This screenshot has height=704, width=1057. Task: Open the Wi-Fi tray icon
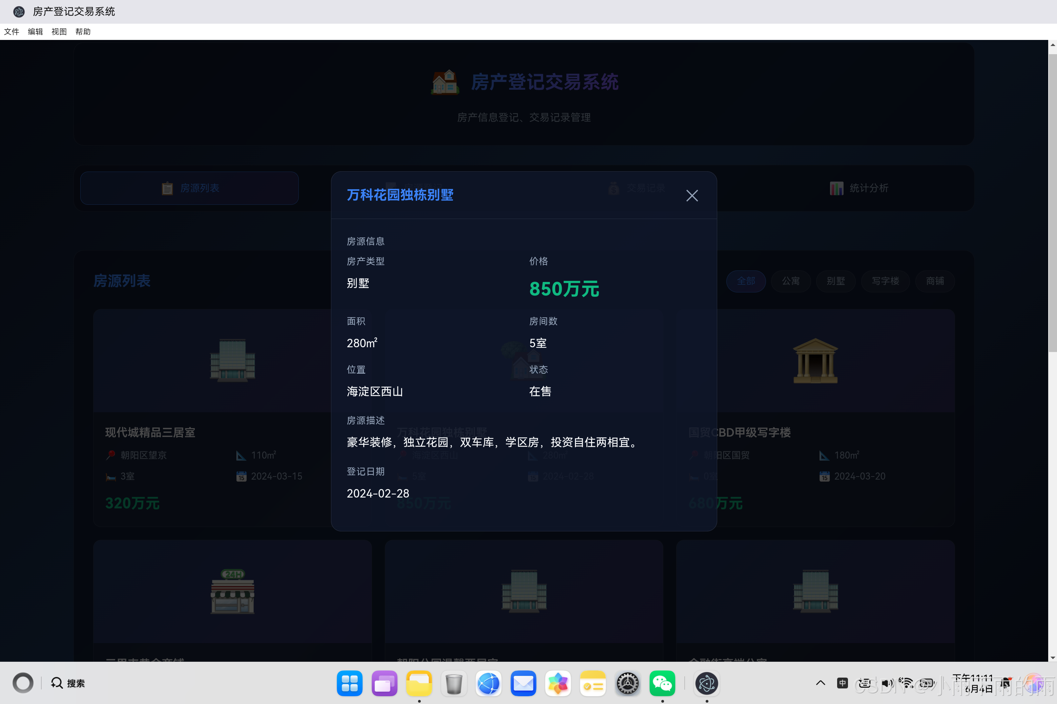(907, 683)
